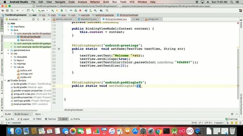
Task: Open the Logcat tool window
Action: tap(24, 119)
